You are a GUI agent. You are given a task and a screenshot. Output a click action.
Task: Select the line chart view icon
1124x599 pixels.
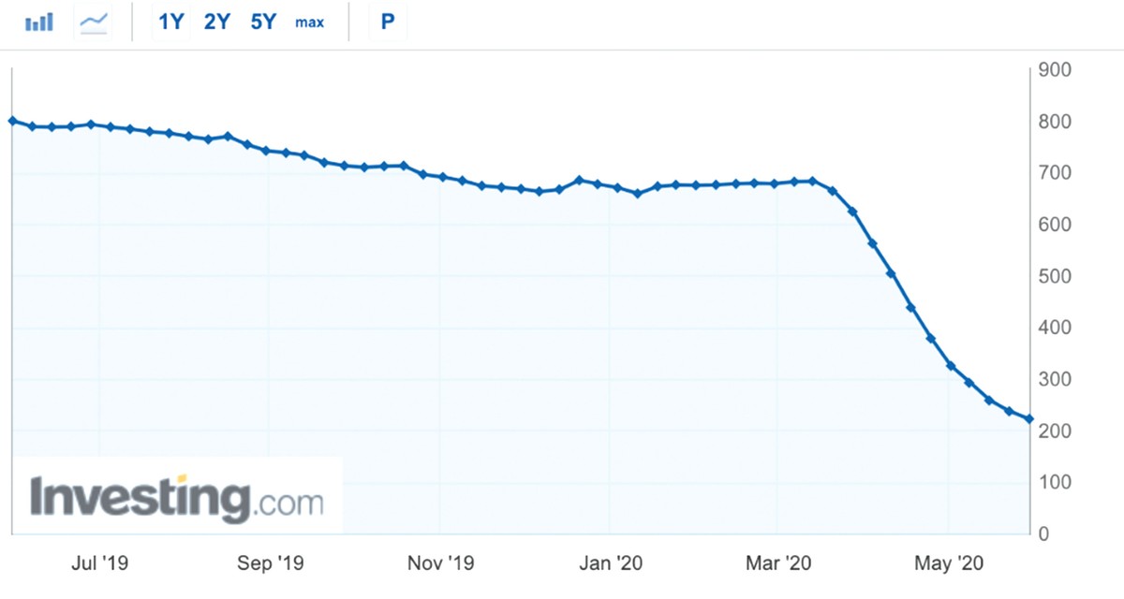(x=95, y=22)
